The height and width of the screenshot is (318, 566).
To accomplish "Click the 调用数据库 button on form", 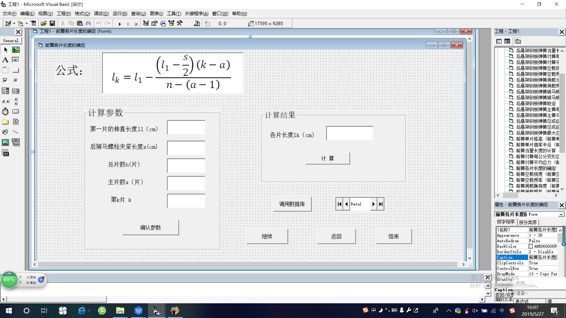I will [x=292, y=204].
